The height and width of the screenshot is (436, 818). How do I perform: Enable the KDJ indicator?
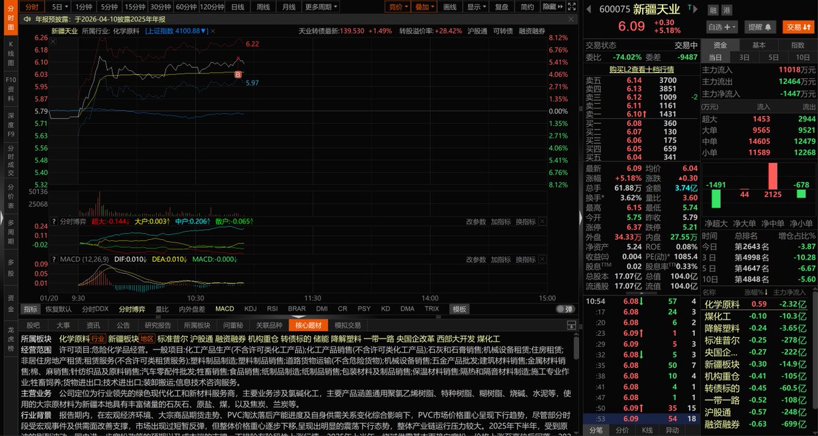pos(250,309)
